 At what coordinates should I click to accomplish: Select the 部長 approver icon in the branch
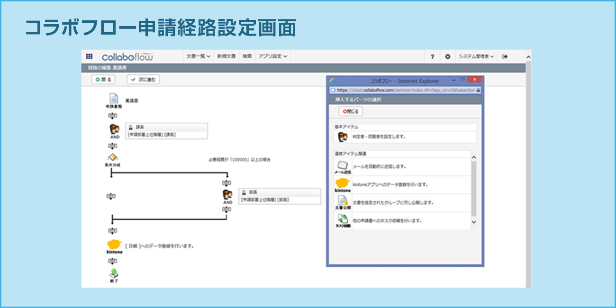coord(226,195)
